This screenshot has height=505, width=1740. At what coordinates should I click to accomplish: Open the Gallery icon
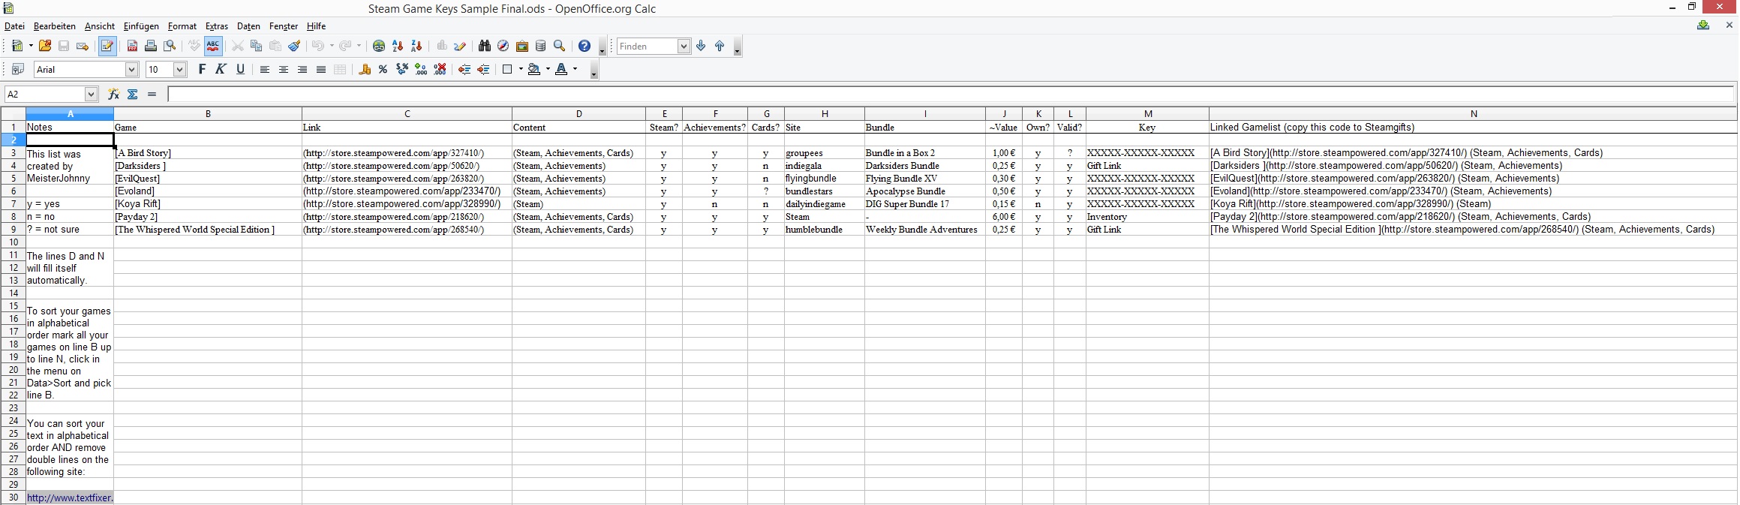coord(522,47)
